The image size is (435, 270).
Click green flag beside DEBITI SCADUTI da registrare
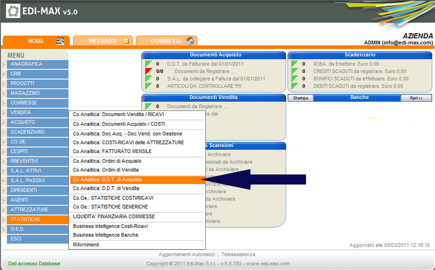[x=294, y=86]
